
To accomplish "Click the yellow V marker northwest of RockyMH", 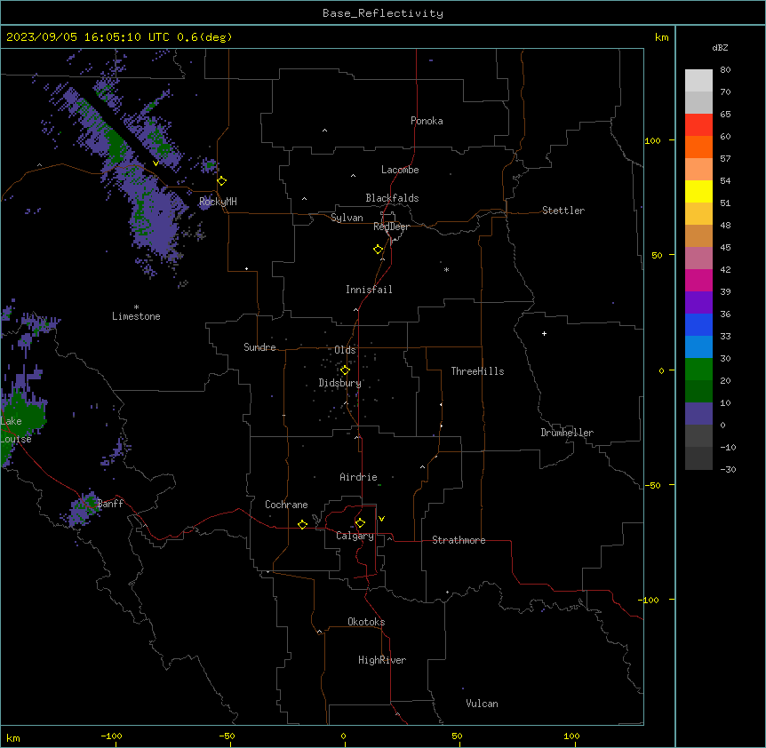I will pyautogui.click(x=156, y=163).
